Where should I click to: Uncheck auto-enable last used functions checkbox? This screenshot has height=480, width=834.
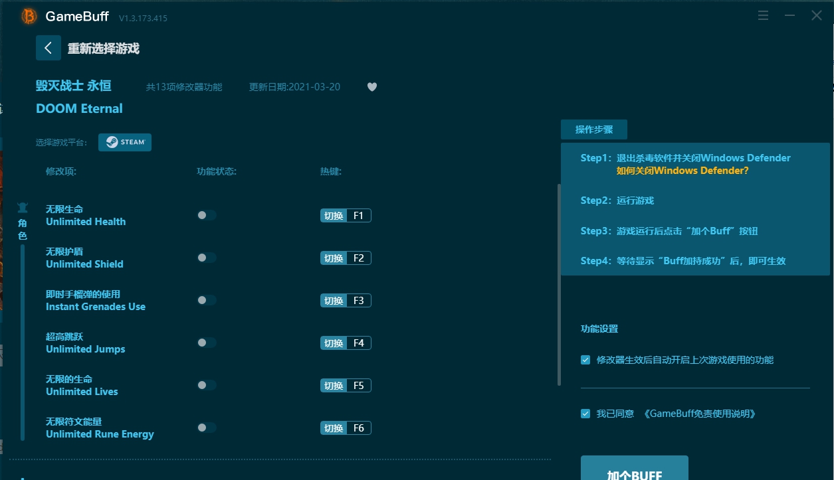[x=585, y=360]
